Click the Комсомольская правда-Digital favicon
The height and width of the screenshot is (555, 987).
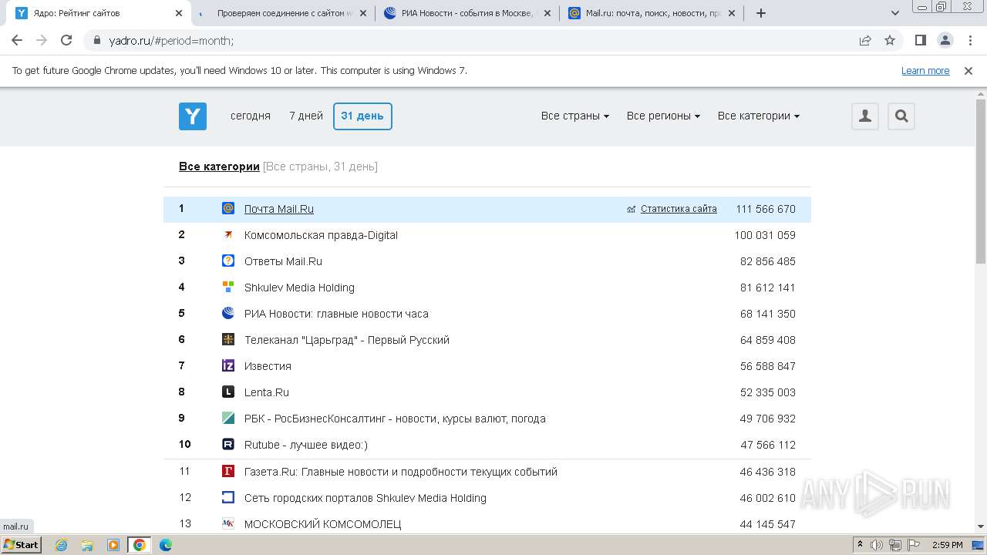(228, 234)
